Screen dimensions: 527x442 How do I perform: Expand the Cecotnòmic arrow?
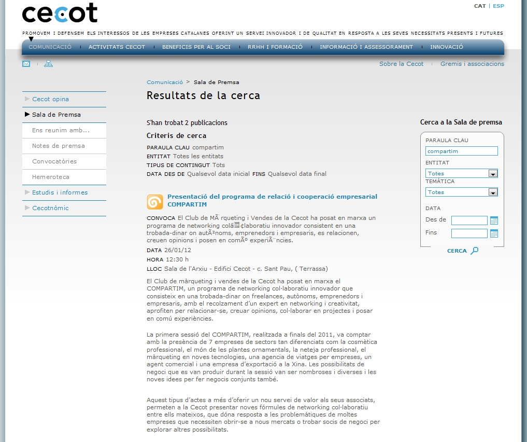(27, 208)
